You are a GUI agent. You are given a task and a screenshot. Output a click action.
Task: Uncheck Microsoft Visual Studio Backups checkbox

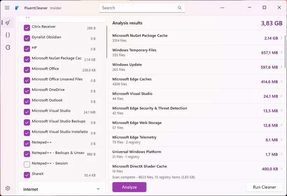click(x=27, y=122)
